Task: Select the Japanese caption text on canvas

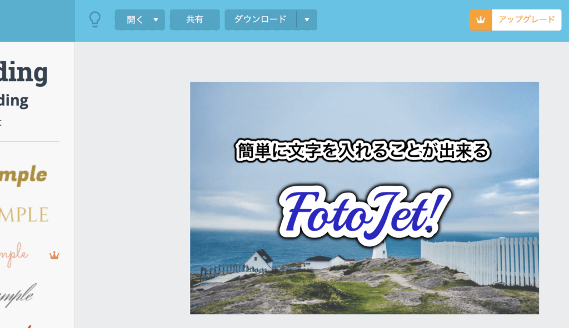Action: coord(363,151)
